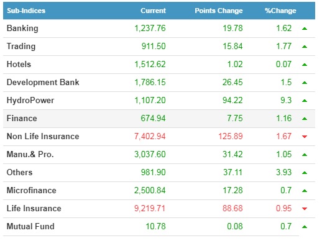Click the Microfinance up arrow indicator
This screenshot has width=322, height=251.
tap(305, 191)
